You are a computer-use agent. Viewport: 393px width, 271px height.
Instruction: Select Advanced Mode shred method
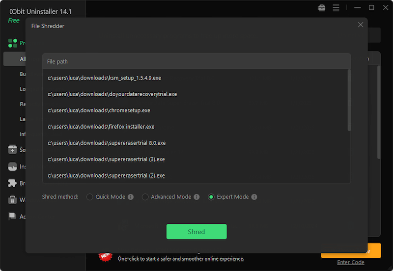[145, 197]
